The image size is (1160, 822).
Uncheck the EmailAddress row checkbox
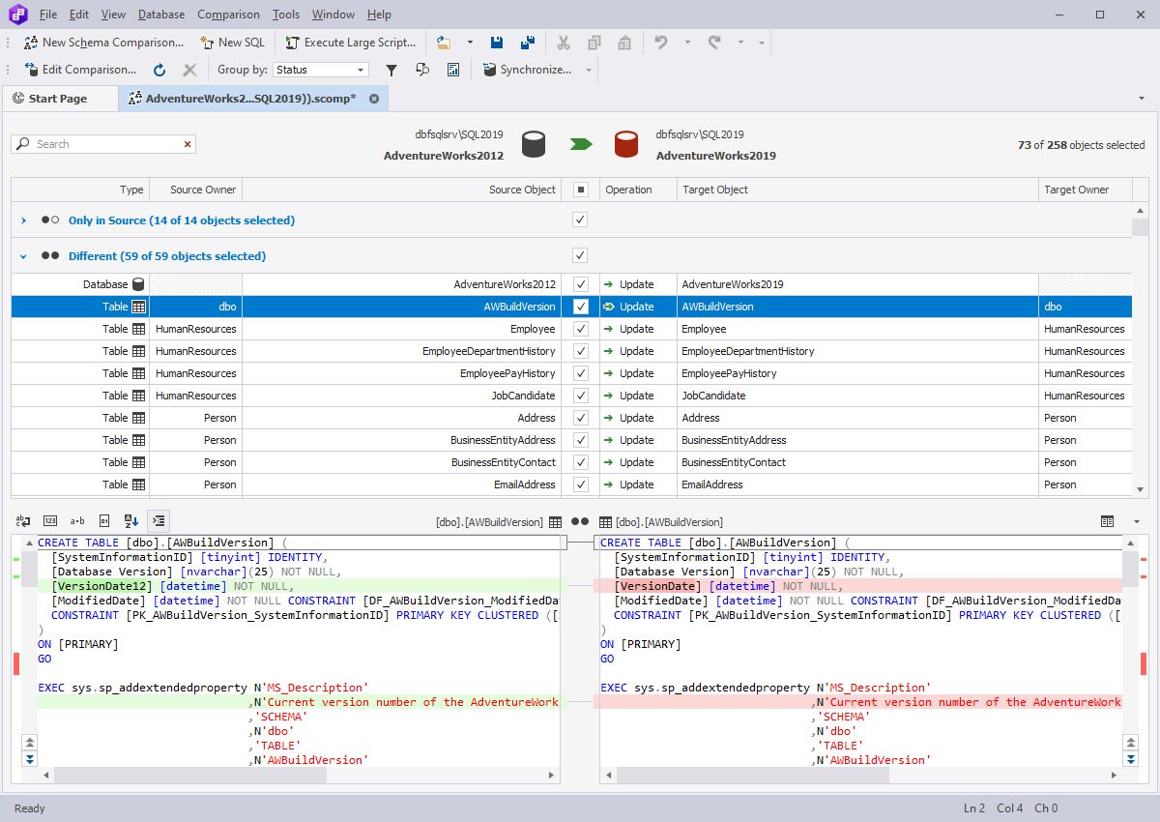[580, 484]
